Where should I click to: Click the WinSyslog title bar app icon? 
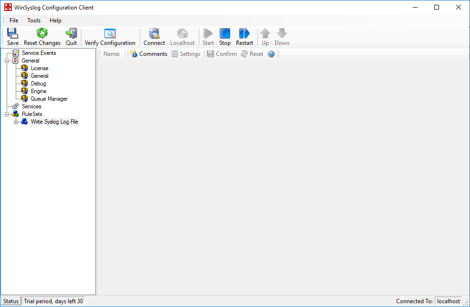click(x=8, y=7)
